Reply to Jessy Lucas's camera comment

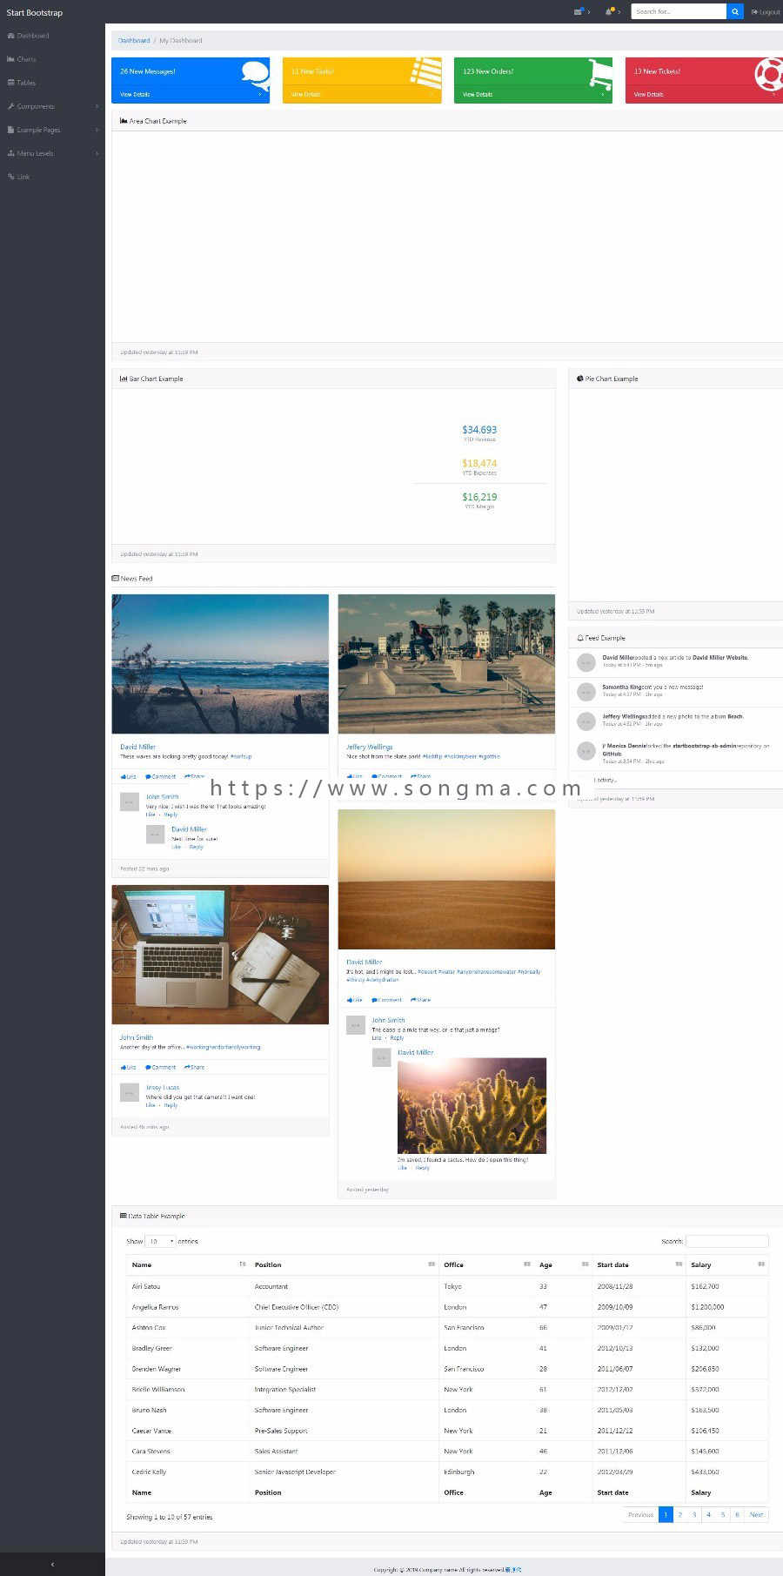pos(170,1105)
